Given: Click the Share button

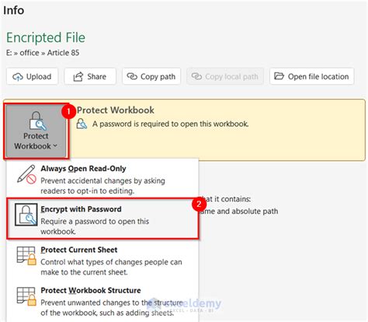Looking at the screenshot, I should click(x=90, y=76).
